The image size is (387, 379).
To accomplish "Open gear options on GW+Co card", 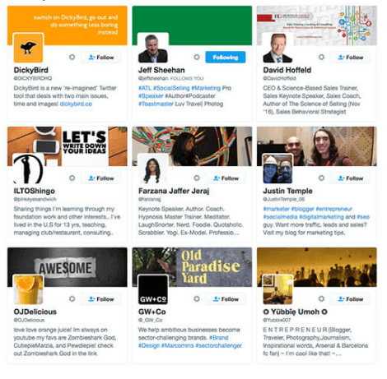I will point(197,299).
